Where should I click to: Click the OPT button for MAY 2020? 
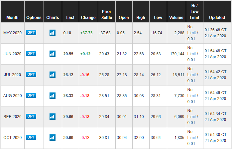click(x=31, y=33)
